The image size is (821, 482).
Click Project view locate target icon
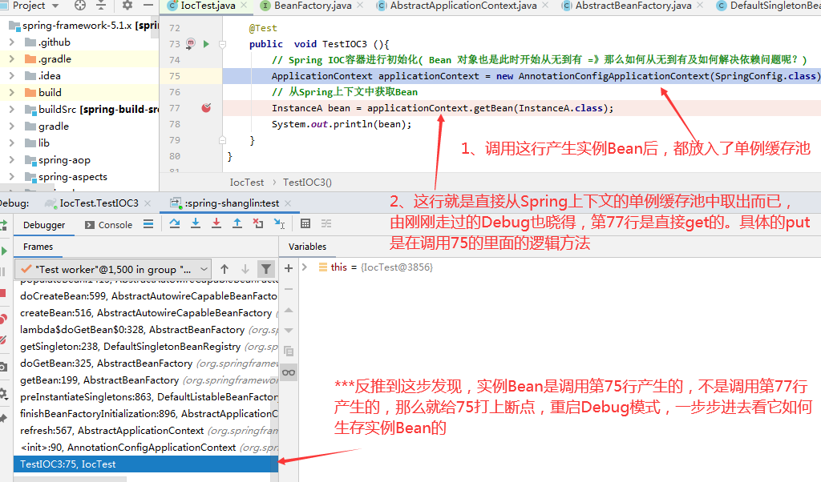point(80,6)
